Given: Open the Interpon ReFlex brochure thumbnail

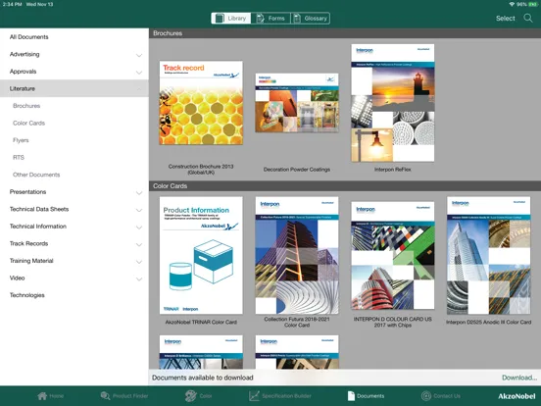Looking at the screenshot, I should (393, 103).
